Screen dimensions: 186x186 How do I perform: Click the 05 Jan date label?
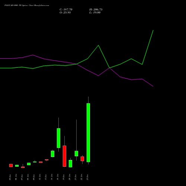[10, 177]
